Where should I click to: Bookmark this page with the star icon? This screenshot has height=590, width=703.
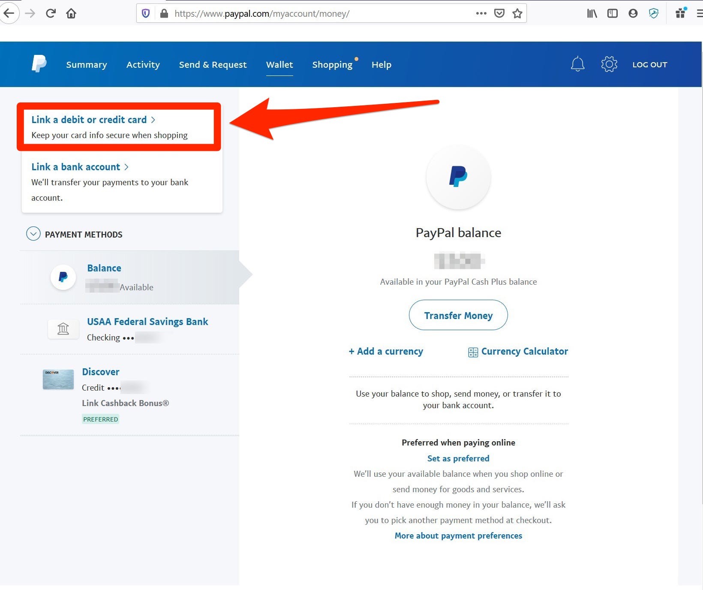pyautogui.click(x=517, y=13)
